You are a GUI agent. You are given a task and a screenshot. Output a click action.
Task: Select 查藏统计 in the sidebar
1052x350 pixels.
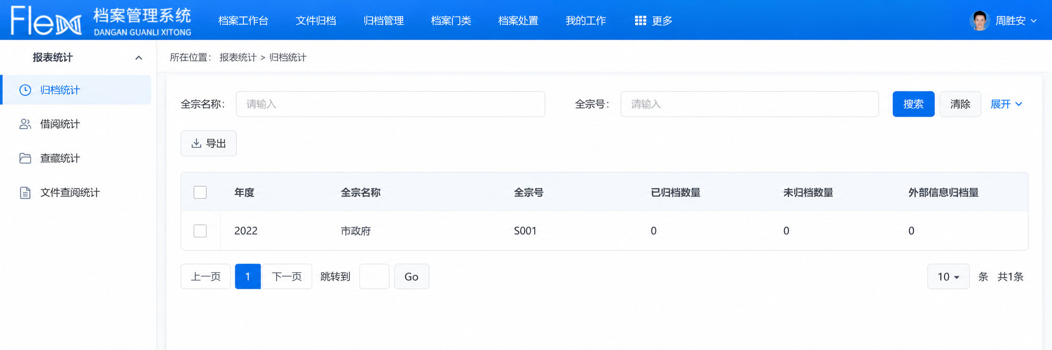coord(77,158)
